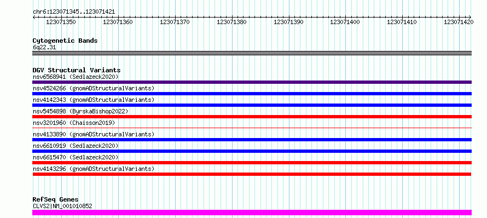Click ruler position 123071420
The height and width of the screenshot is (218, 487).
pos(459,22)
